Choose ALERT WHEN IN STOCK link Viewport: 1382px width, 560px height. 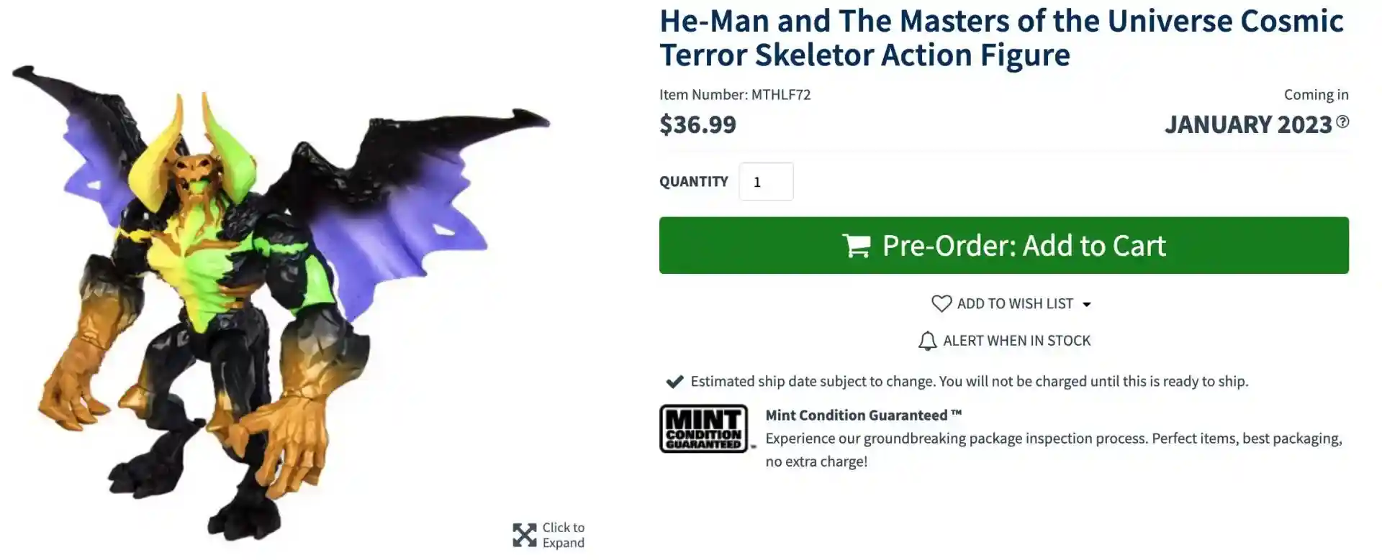[x=1016, y=341]
